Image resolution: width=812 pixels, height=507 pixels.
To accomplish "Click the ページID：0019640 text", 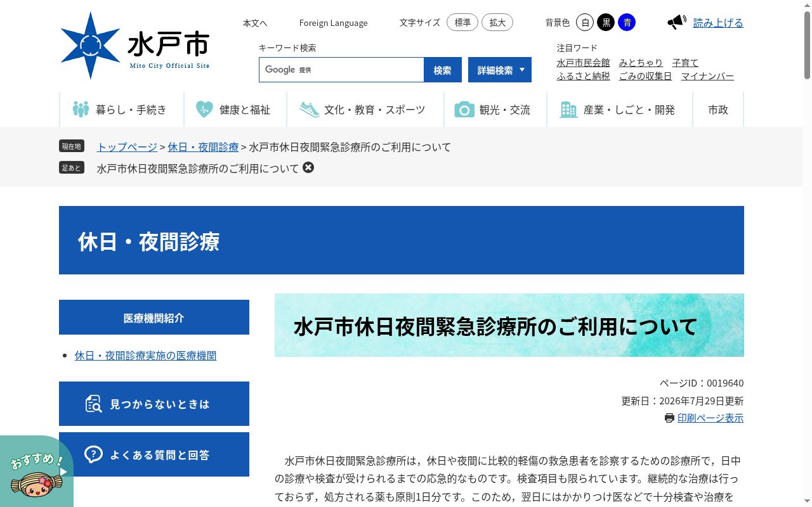I will [702, 383].
